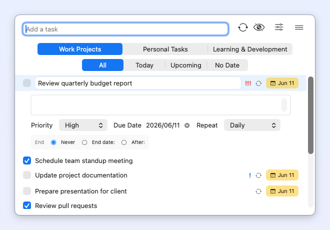Select the Today filter tab
Viewport: 330px width, 230px height.
point(144,65)
